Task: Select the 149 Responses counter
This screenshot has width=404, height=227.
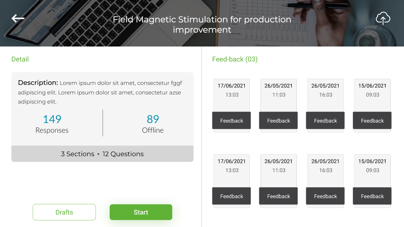Action: 52,124
